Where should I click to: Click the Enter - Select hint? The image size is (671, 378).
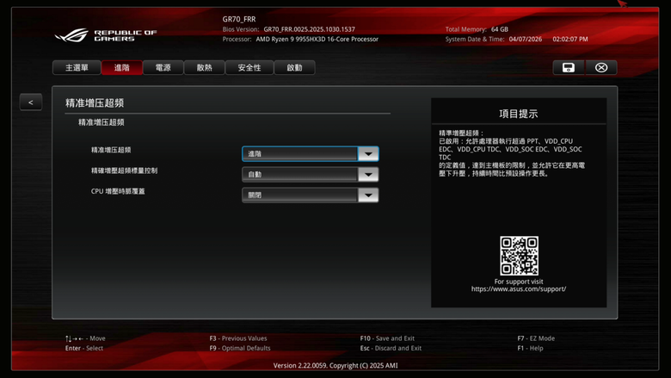(84, 348)
